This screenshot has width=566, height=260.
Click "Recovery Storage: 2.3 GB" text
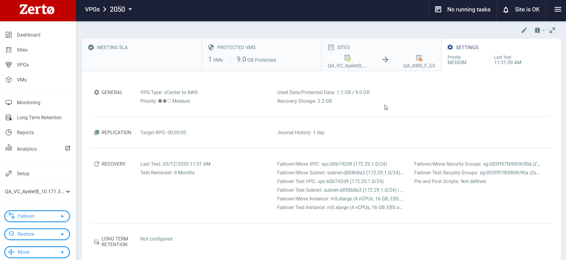click(x=304, y=101)
